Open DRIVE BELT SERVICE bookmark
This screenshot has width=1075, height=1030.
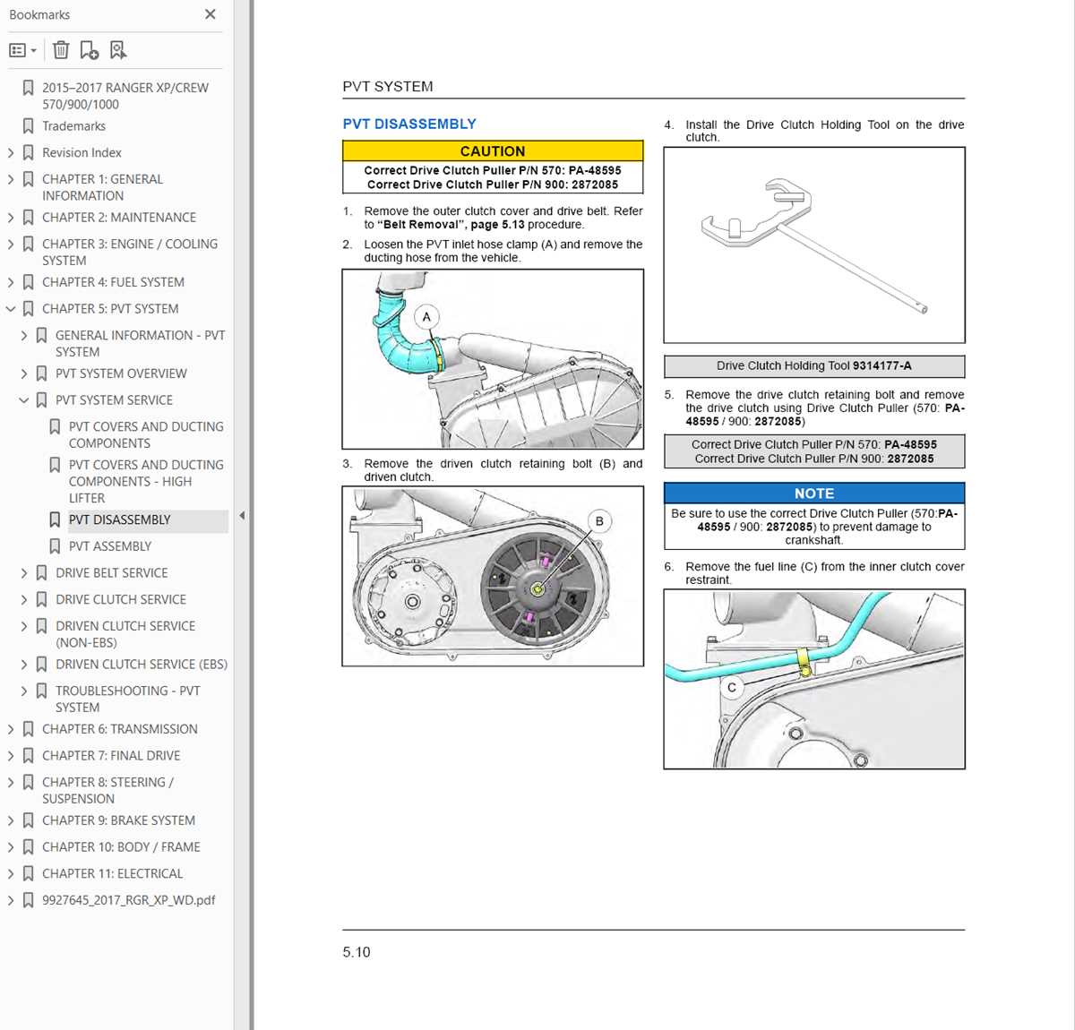point(111,573)
